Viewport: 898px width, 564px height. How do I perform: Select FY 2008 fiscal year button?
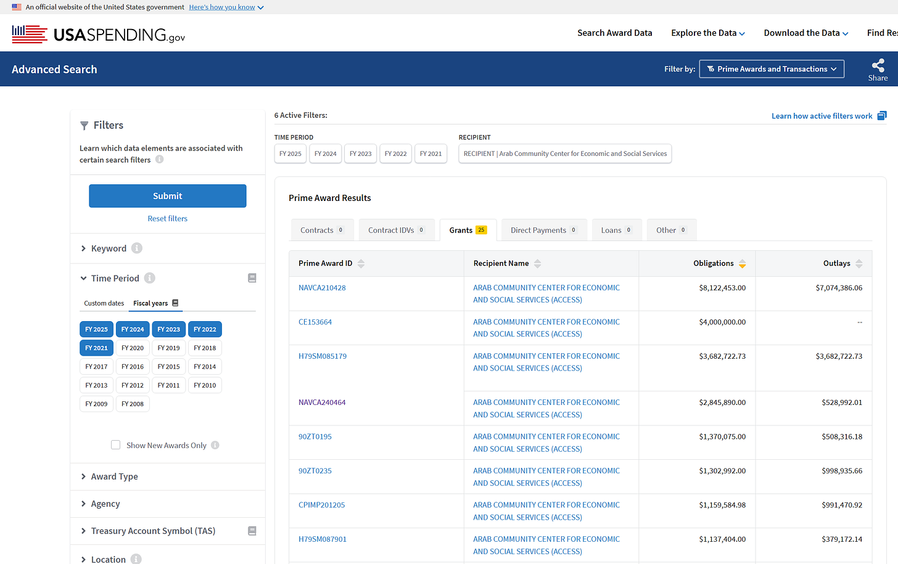coord(133,404)
